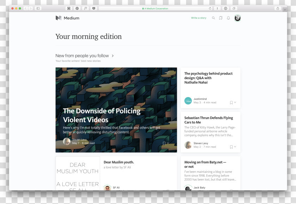Click 'Your morning edition' heading
The width and height of the screenshot is (296, 204).
(88, 36)
